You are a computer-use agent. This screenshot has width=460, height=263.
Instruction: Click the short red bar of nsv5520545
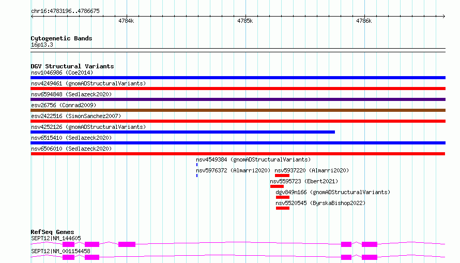(x=283, y=208)
